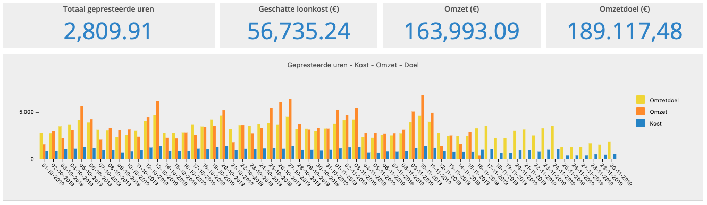This screenshot has height=205, width=707.
Task: Select the orange Omzet bar for 27-10-2019
Action: point(290,129)
